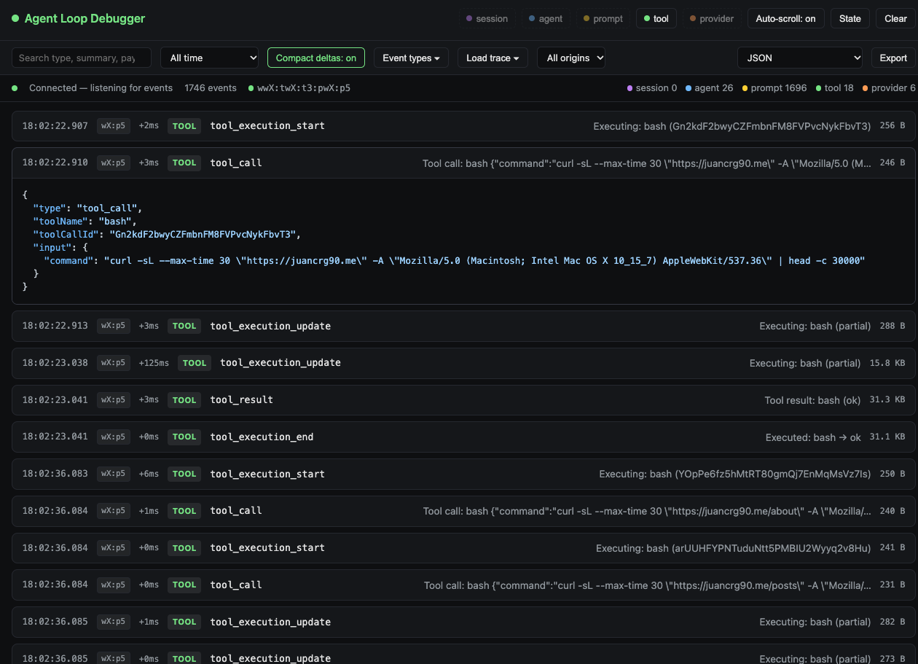918x664 pixels.
Task: Clear all logged events
Action: pyautogui.click(x=895, y=18)
